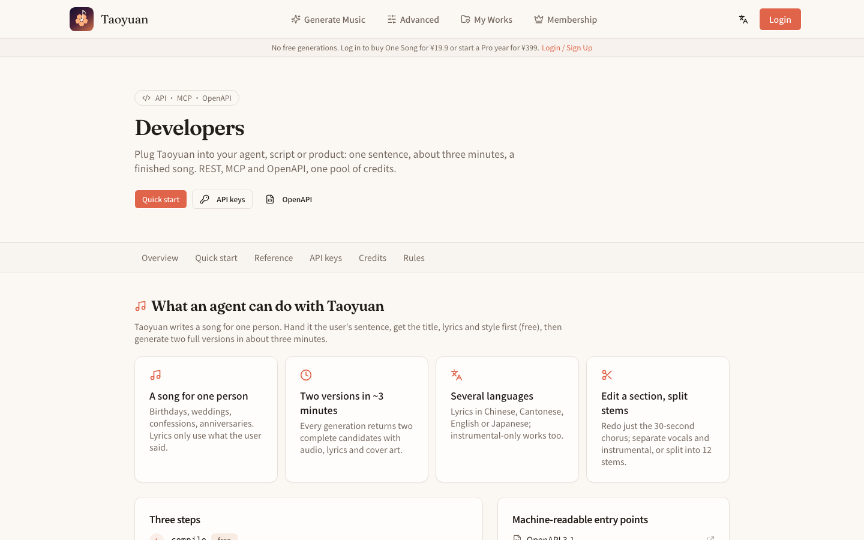Switch to the Reference tab

(274, 258)
